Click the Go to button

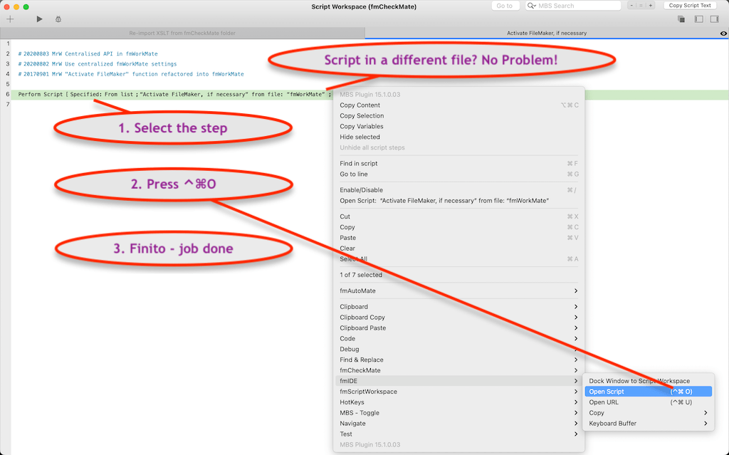click(505, 6)
